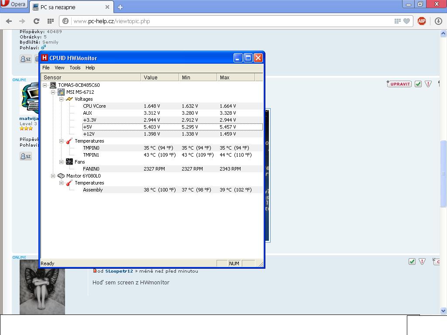Select the +3.3V voltage row
This screenshot has width=447, height=335.
tap(172, 120)
